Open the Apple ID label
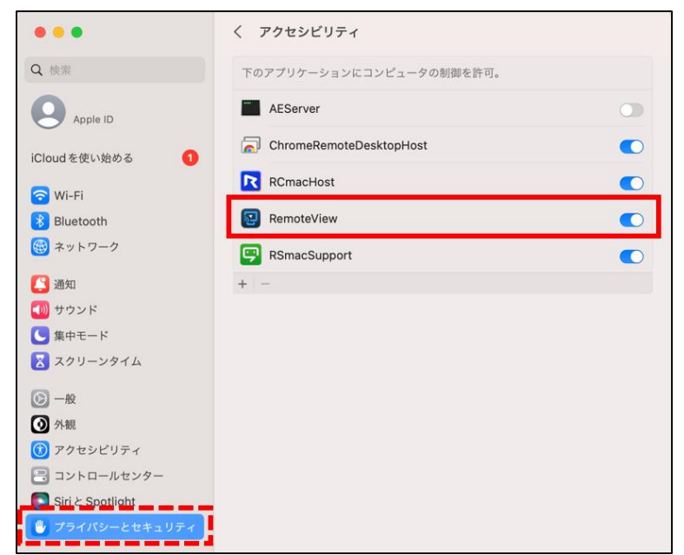This screenshot has width=684, height=555. pyautogui.click(x=93, y=119)
